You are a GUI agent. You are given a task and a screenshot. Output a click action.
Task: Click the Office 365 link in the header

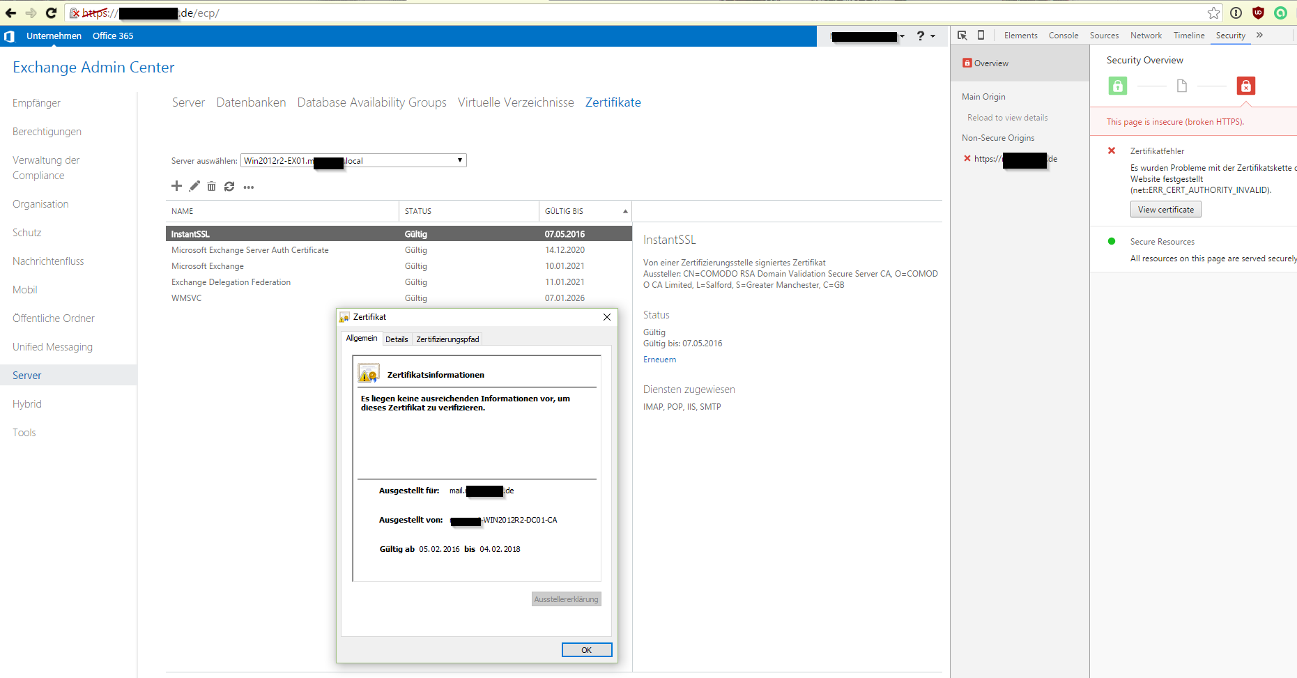tap(113, 36)
